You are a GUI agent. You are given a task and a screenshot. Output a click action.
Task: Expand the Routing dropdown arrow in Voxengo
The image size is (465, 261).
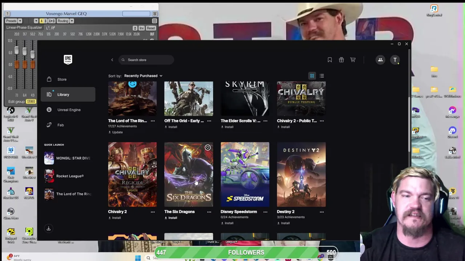[x=72, y=21]
